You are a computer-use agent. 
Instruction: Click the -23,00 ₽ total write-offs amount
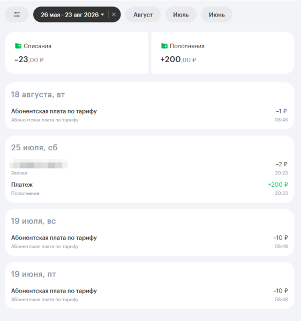coord(29,59)
